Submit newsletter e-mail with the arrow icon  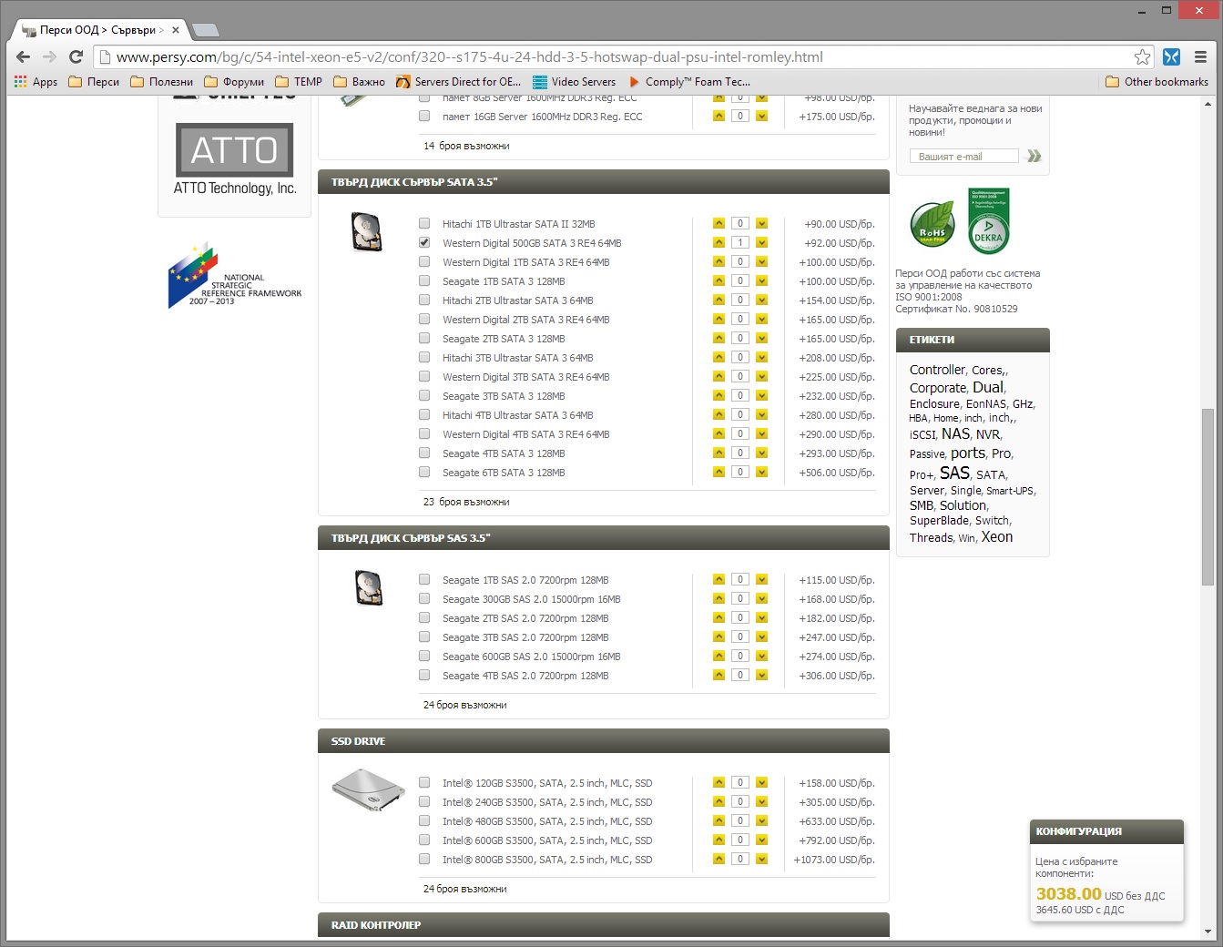pyautogui.click(x=1034, y=156)
